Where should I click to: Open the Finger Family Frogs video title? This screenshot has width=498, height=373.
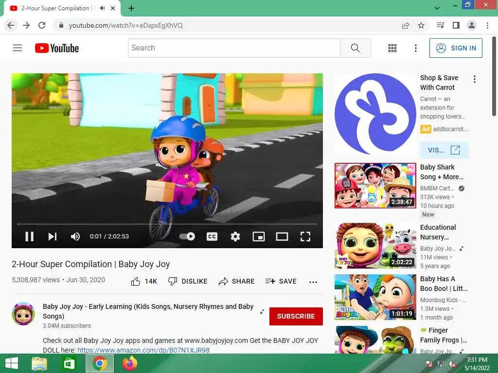[x=444, y=335]
